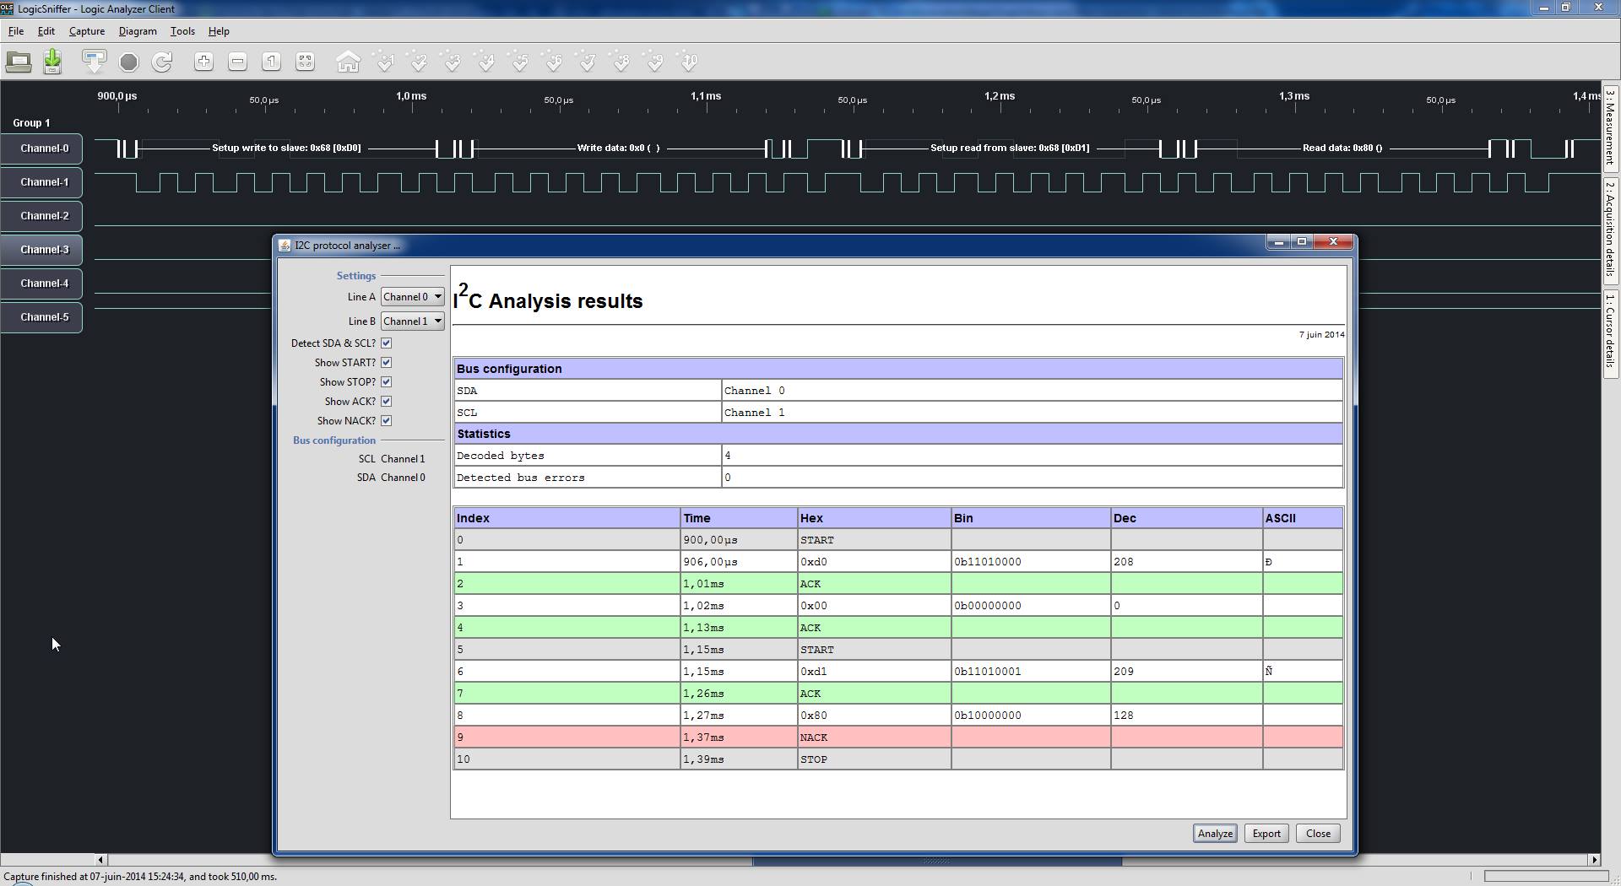Click the Open project folder icon
This screenshot has width=1621, height=886.
(19, 62)
